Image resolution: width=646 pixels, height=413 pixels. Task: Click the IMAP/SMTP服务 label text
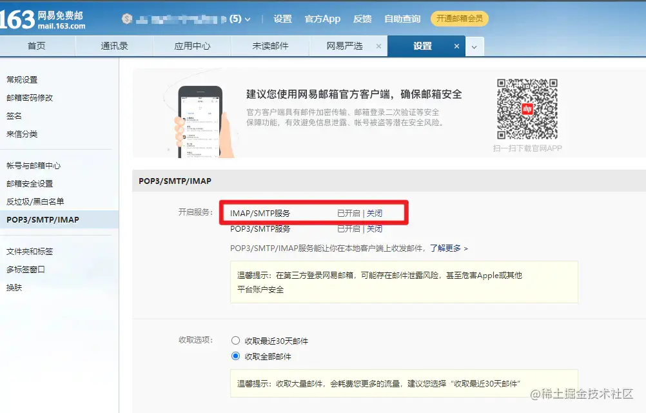tap(260, 214)
